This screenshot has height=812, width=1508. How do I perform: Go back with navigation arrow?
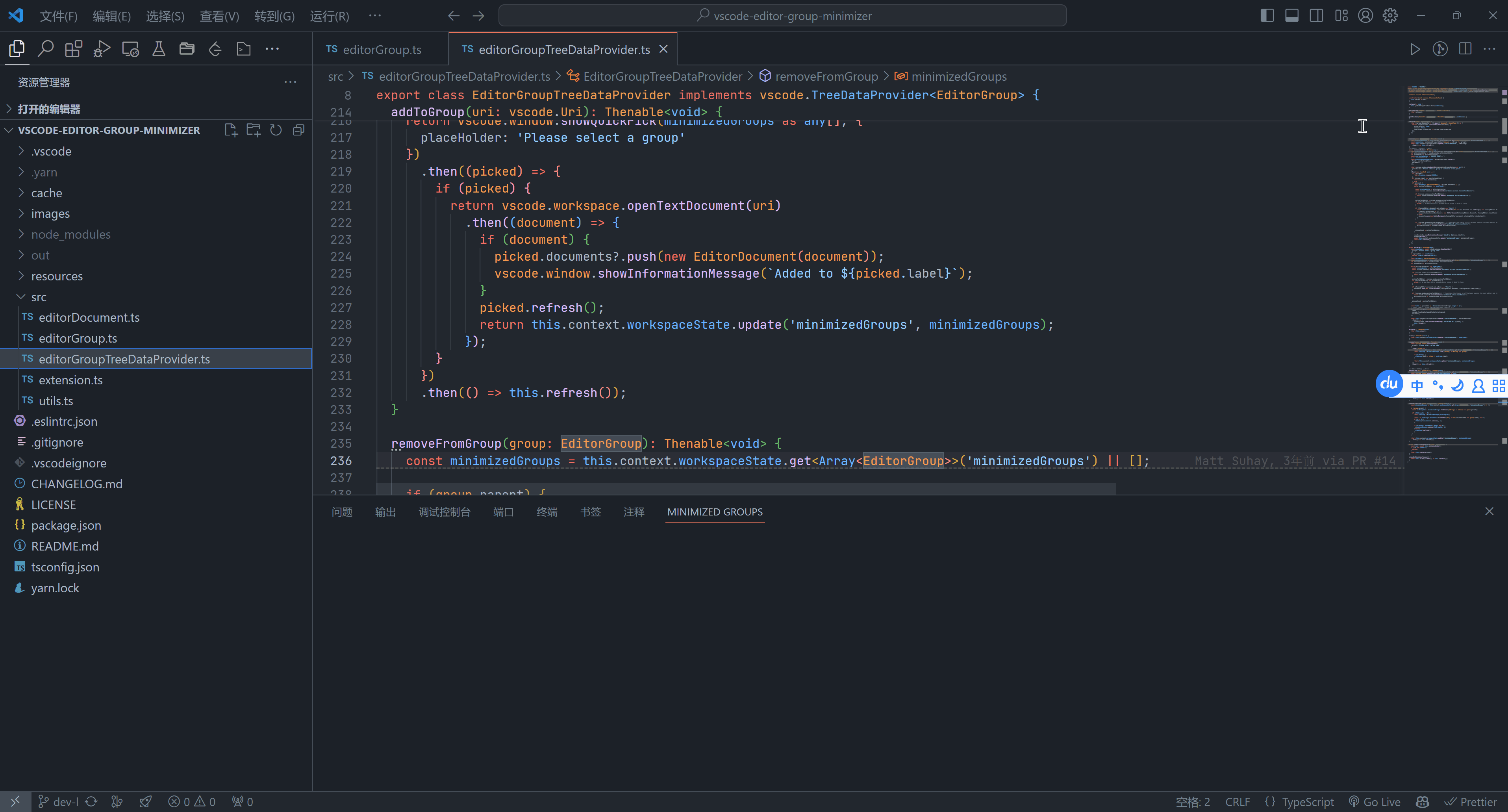(454, 16)
